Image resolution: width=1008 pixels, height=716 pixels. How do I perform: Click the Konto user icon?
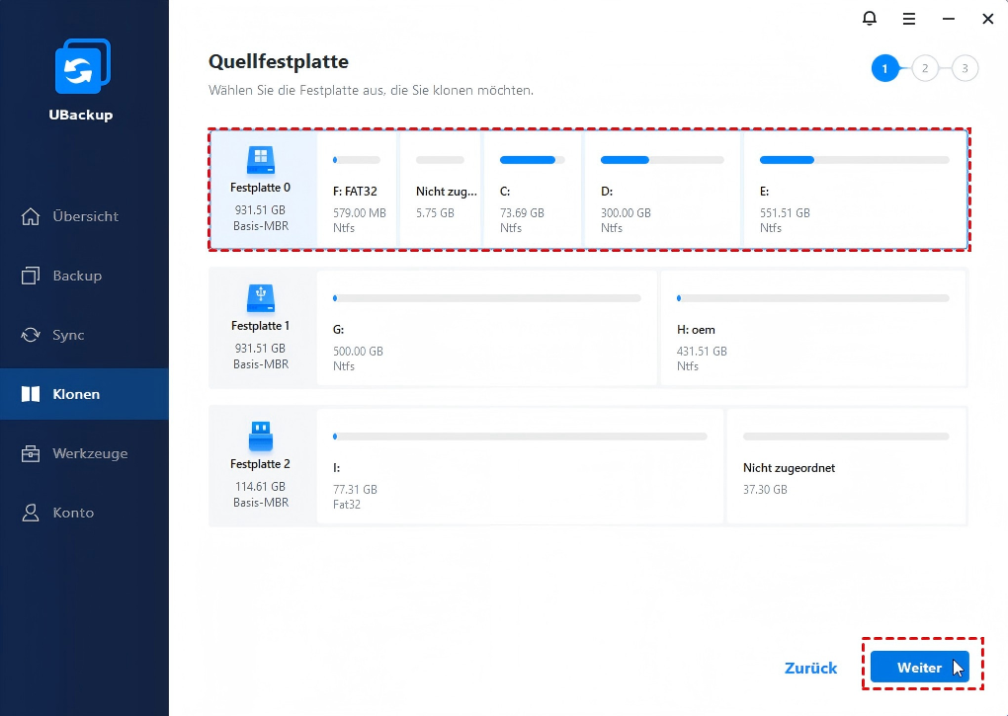tap(32, 513)
